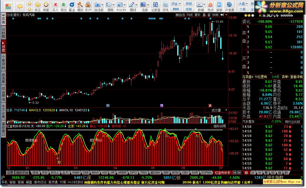Image resolution: width=306 pixels, height=188 pixels.
Task: Toggle 均线 moving averages on chart
Action: [189, 15]
